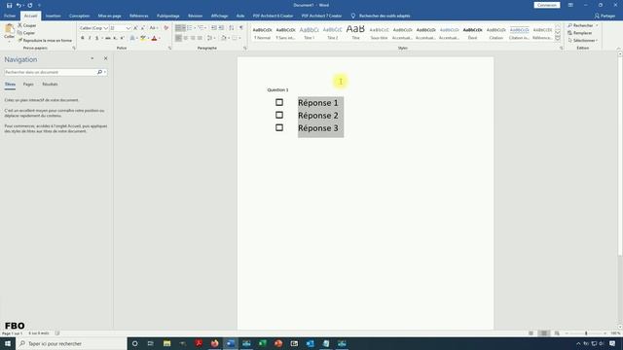Decrease paragraph indent
This screenshot has height=350, width=623.
tap(214, 28)
